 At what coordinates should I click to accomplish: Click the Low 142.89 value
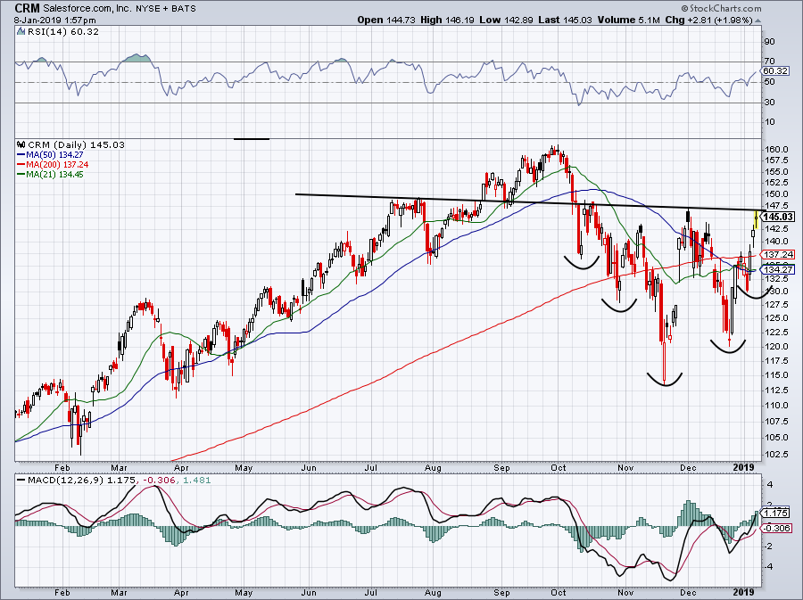(506, 20)
